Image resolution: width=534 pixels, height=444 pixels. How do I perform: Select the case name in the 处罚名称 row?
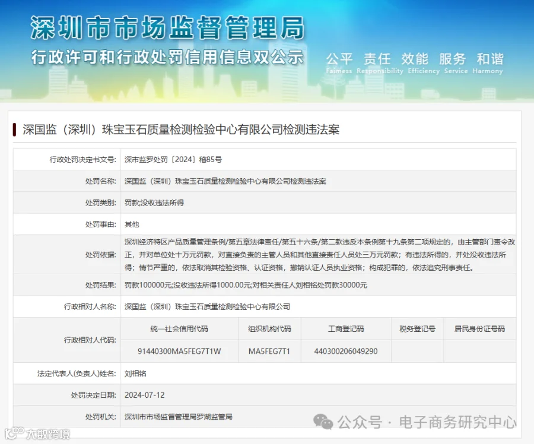[x=225, y=181]
